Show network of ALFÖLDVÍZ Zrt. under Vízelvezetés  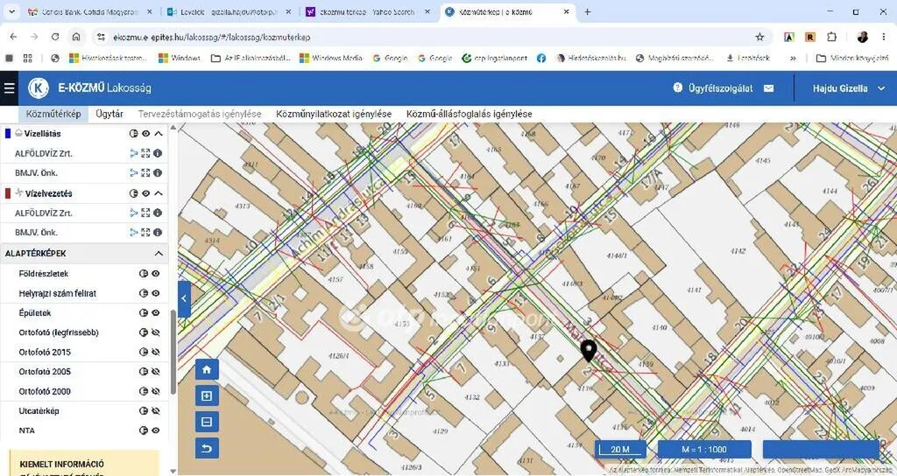click(x=134, y=213)
